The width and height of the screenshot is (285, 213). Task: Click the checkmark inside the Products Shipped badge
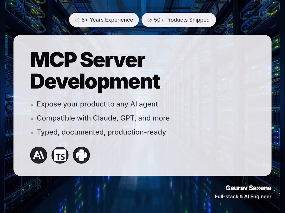pyautogui.click(x=150, y=20)
